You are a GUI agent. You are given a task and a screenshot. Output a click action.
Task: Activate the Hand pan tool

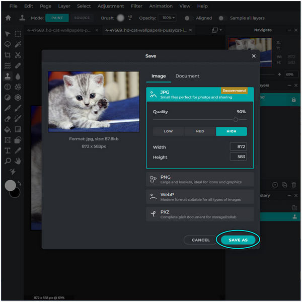click(18, 161)
